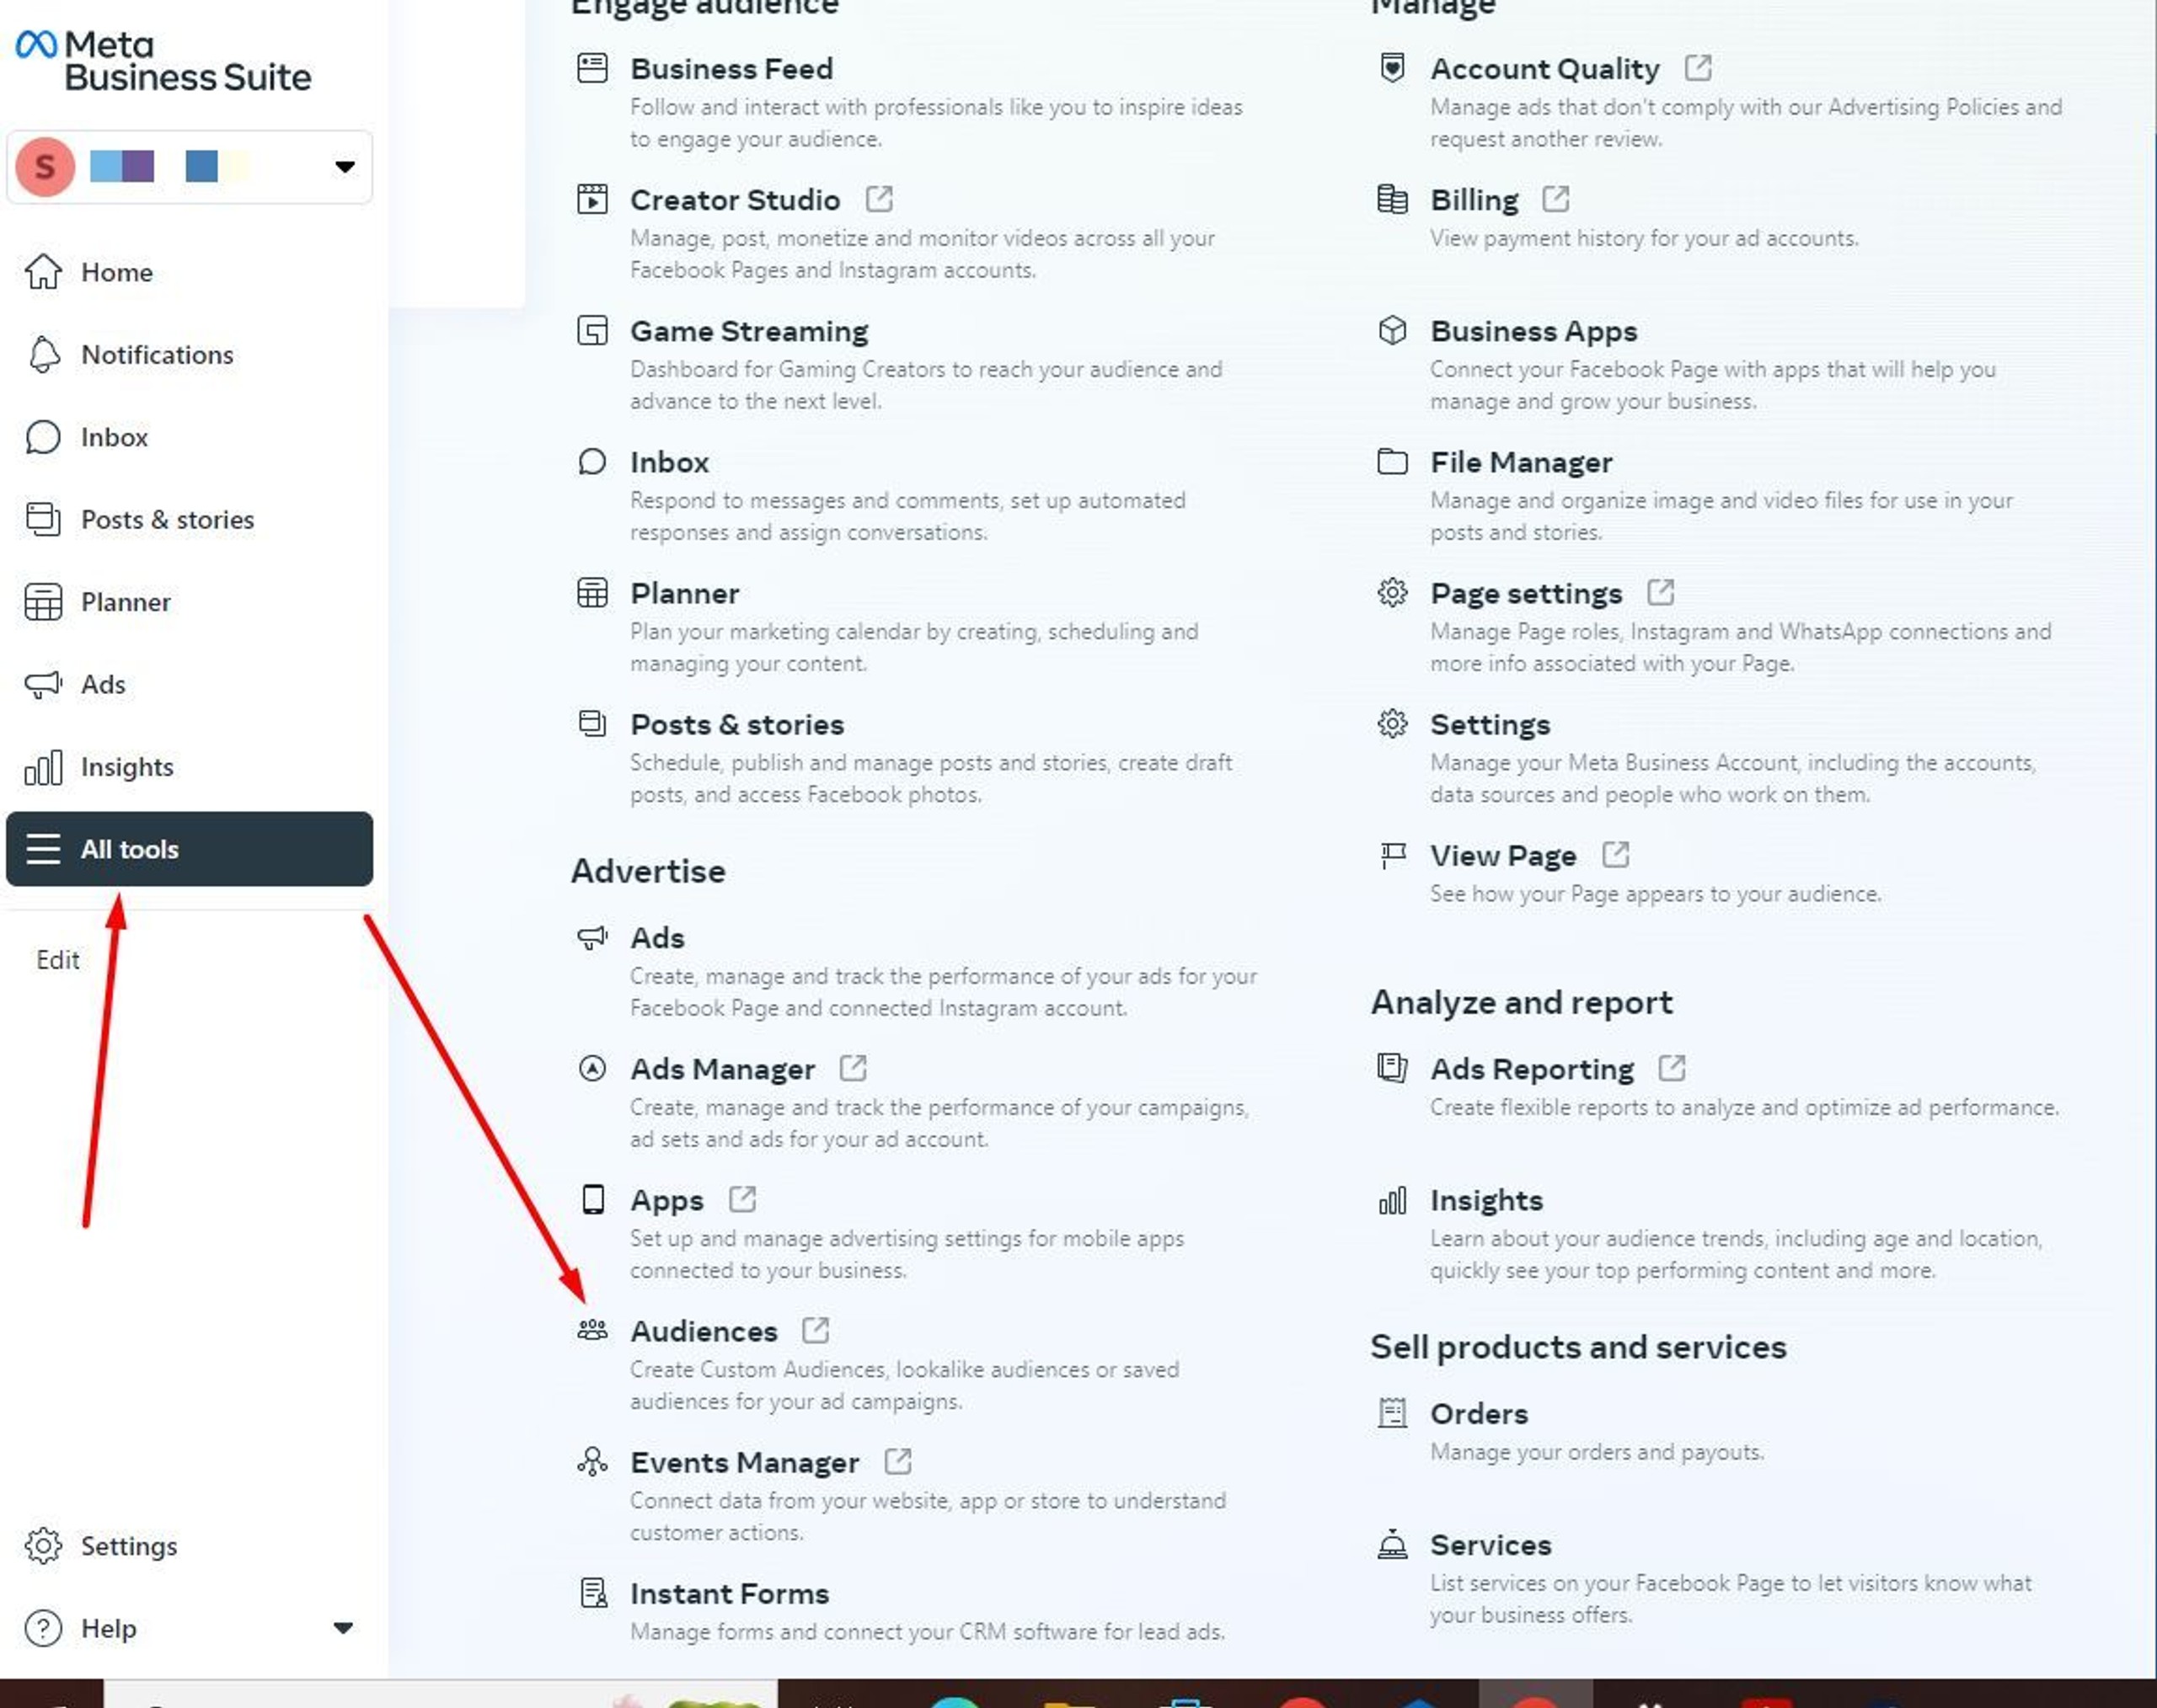This screenshot has height=1708, width=2157.
Task: Open the Instant Forms tool
Action: tap(730, 1593)
